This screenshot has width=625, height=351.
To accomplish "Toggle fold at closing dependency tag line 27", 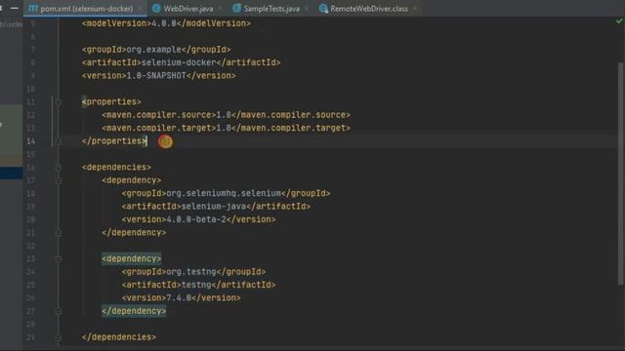I will pos(59,311).
